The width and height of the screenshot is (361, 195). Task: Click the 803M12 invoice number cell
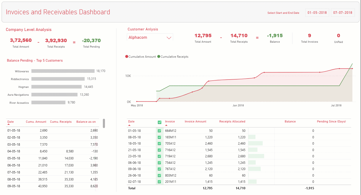pos(171,175)
